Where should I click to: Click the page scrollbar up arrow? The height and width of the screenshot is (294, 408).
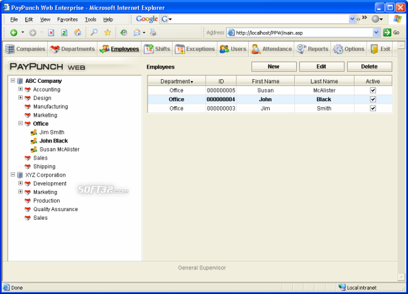[401, 45]
